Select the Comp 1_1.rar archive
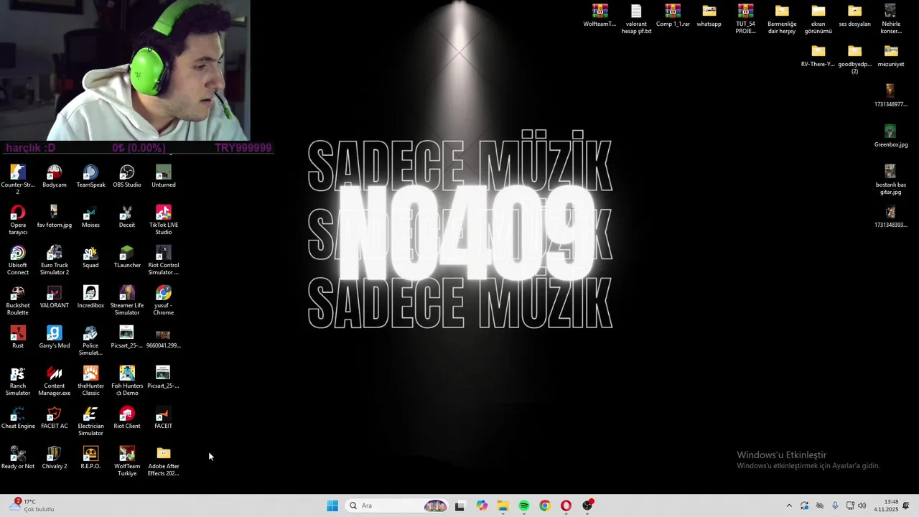 point(673,16)
